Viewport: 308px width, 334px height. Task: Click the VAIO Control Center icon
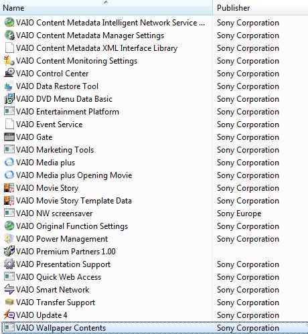[9, 73]
